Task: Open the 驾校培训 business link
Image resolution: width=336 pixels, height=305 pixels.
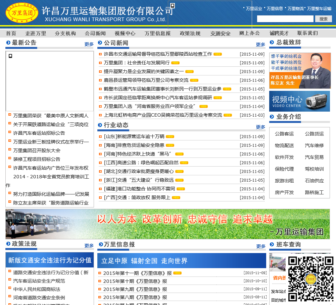Action: click(x=315, y=169)
